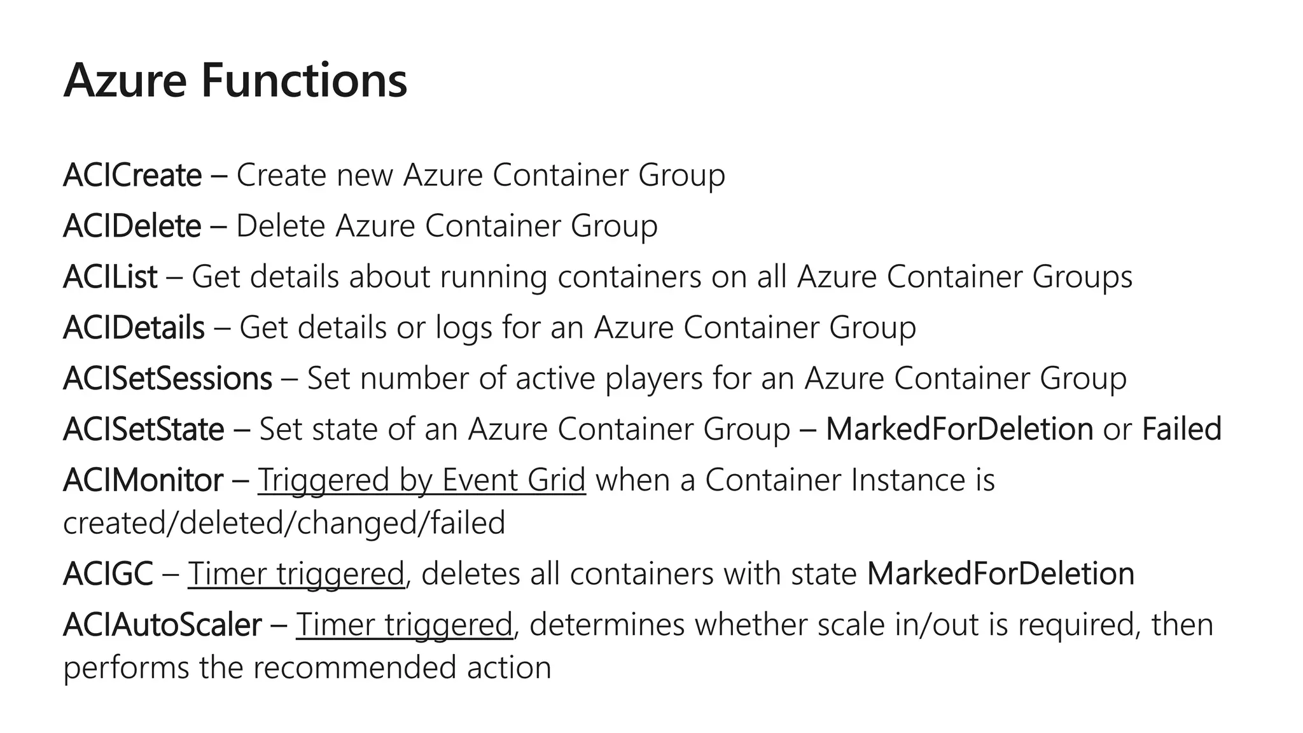Viewport: 1303px width, 733px height.
Task: Select the ACIList function name
Action: click(x=110, y=277)
